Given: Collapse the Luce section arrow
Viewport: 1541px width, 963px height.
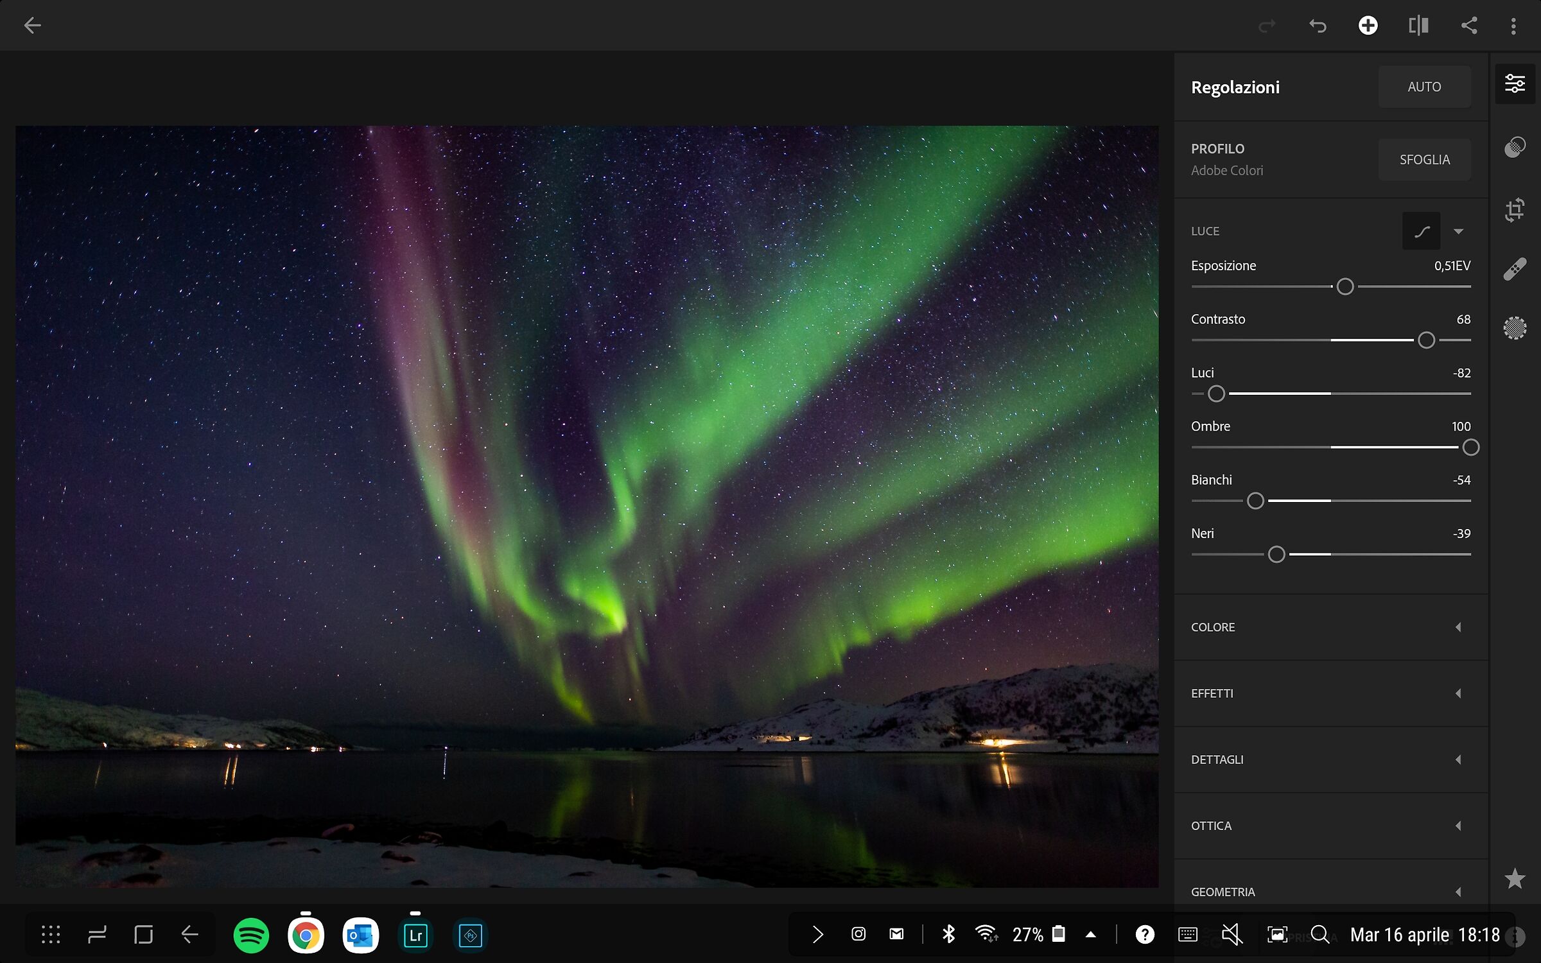Looking at the screenshot, I should tap(1459, 231).
